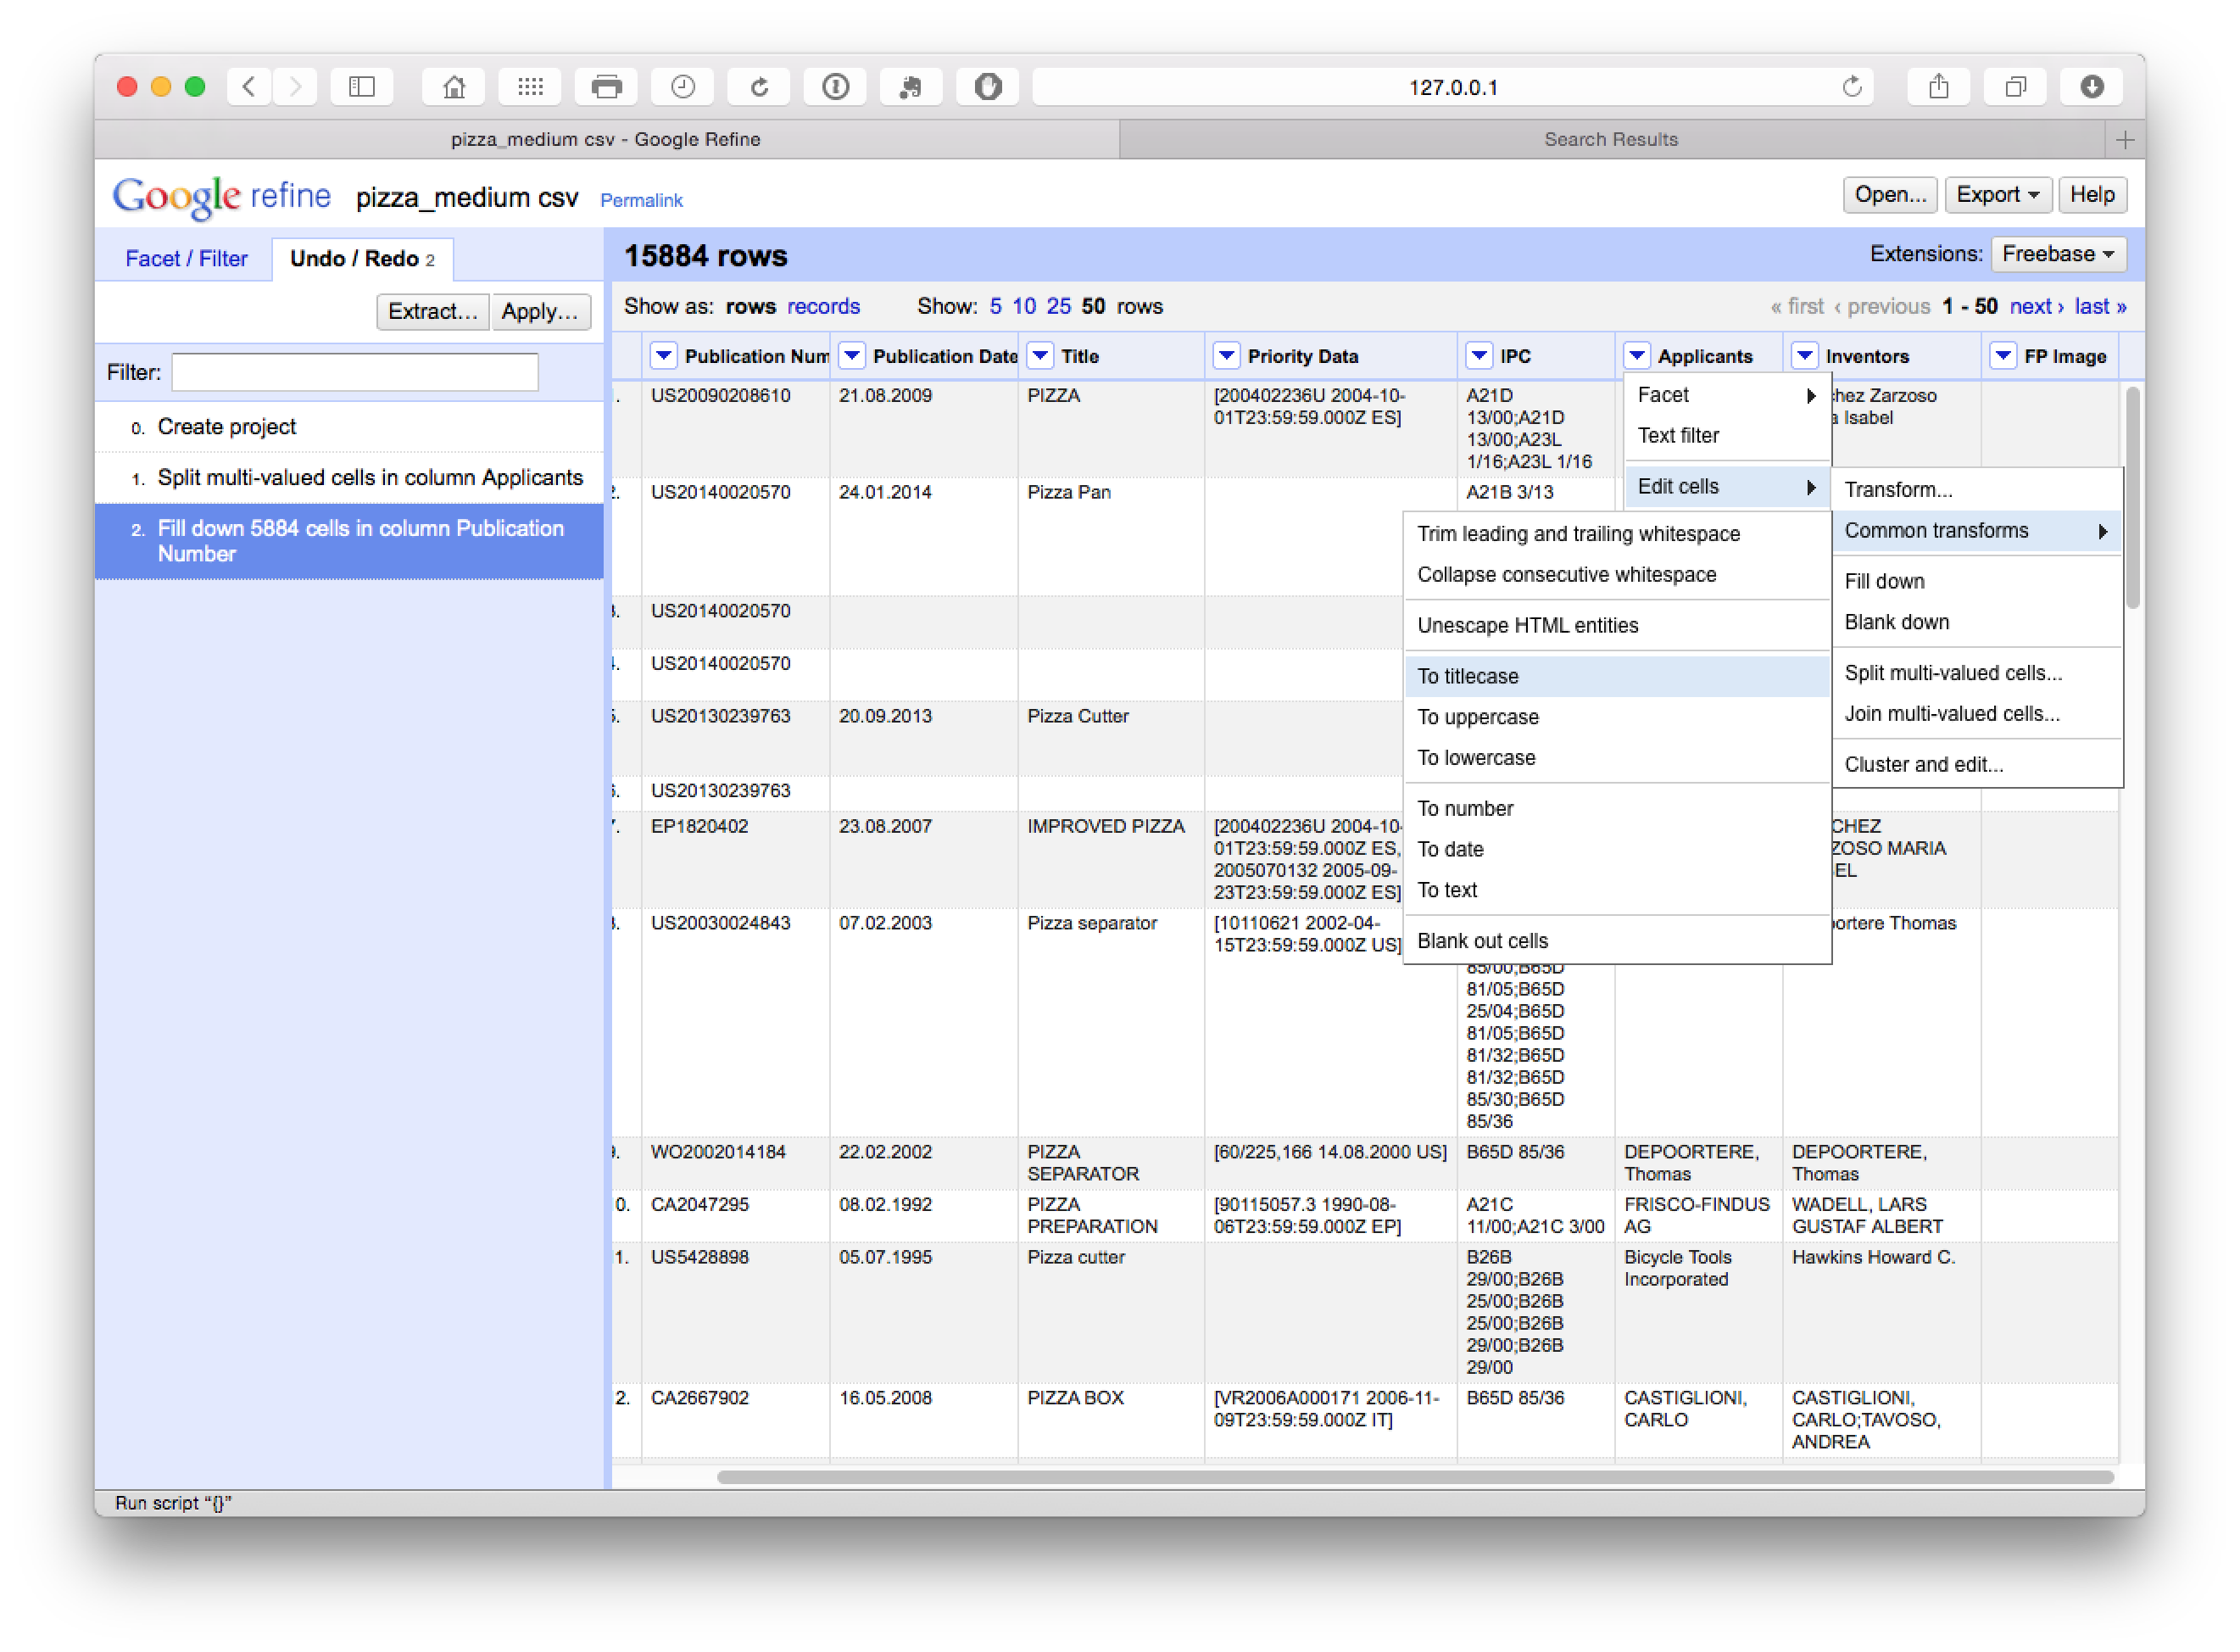The width and height of the screenshot is (2240, 1652).
Task: Choose Cluster and edit... menu item
Action: click(x=1923, y=764)
